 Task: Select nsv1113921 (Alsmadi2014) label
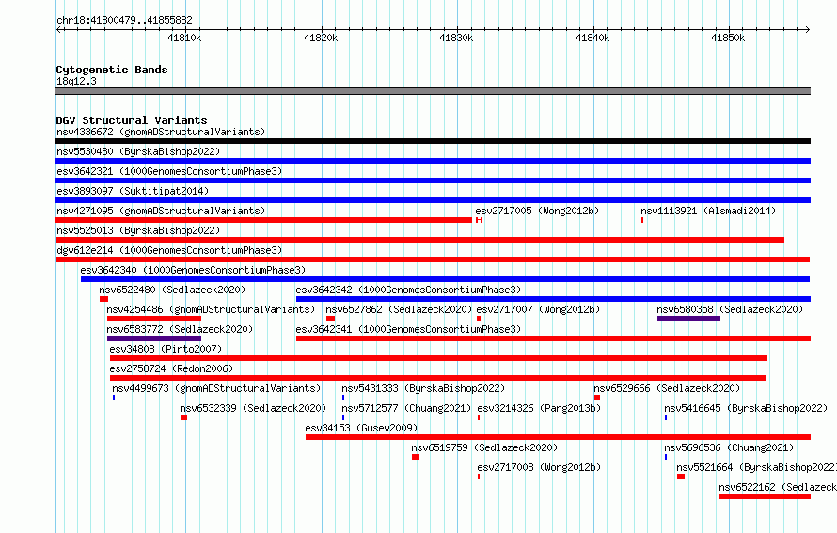point(708,211)
